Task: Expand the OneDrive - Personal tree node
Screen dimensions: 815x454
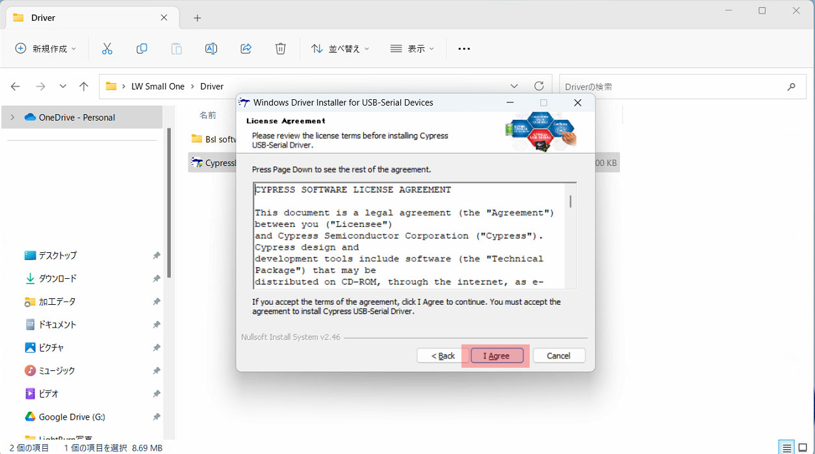Action: [12, 117]
